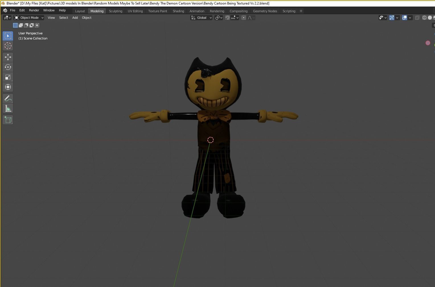Choose the Annotate pencil tool
The width and height of the screenshot is (435, 287).
pyautogui.click(x=8, y=99)
